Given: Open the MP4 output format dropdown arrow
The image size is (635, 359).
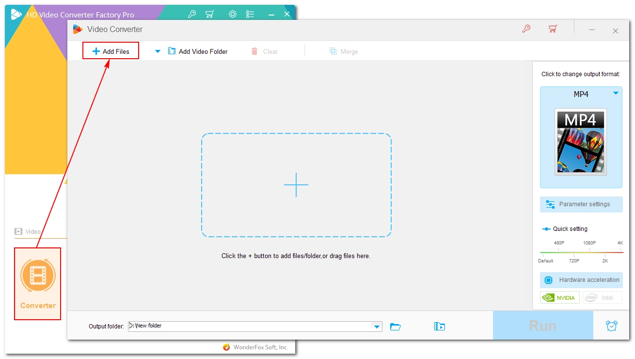Looking at the screenshot, I should (x=616, y=93).
